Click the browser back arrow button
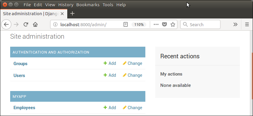Screen dimensions: 253x116 pos(6,25)
